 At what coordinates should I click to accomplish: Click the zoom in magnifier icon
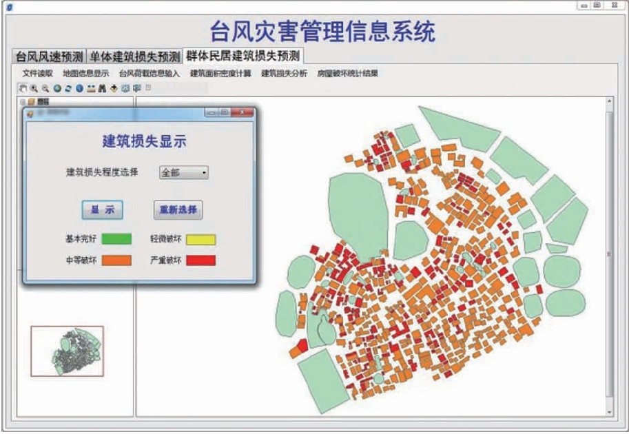click(34, 88)
